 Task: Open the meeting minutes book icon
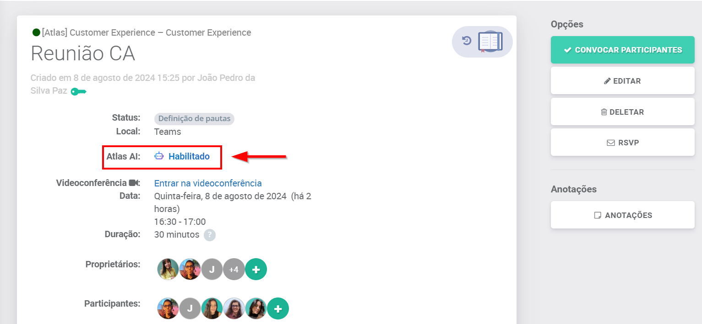[x=490, y=42]
